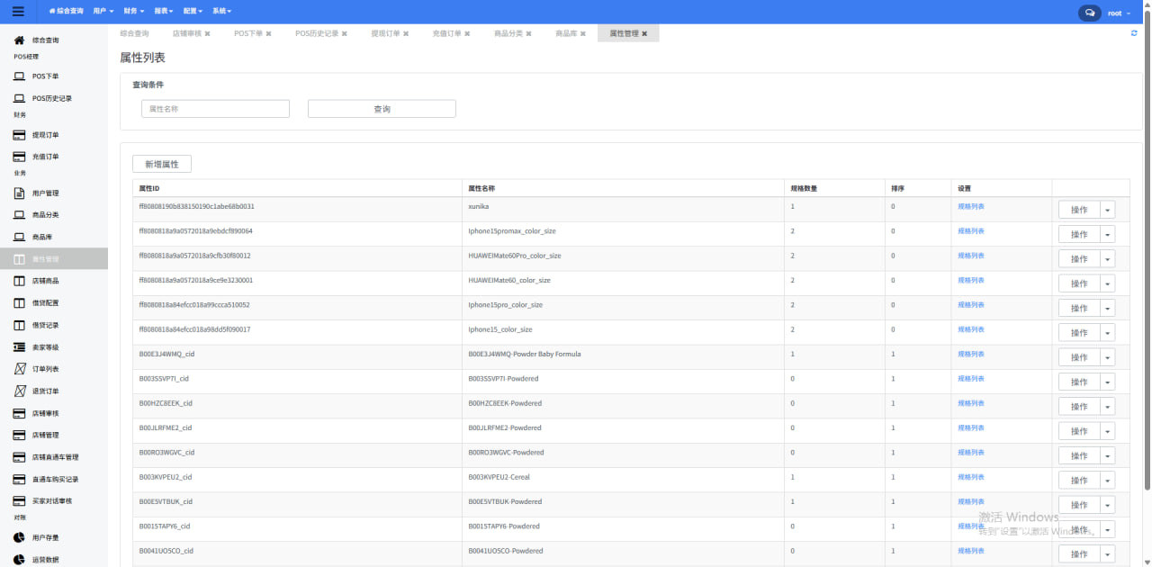The image size is (1152, 567).
Task: Click 操作 button for HUAWEIMate60_color_size row
Action: coord(1079,283)
